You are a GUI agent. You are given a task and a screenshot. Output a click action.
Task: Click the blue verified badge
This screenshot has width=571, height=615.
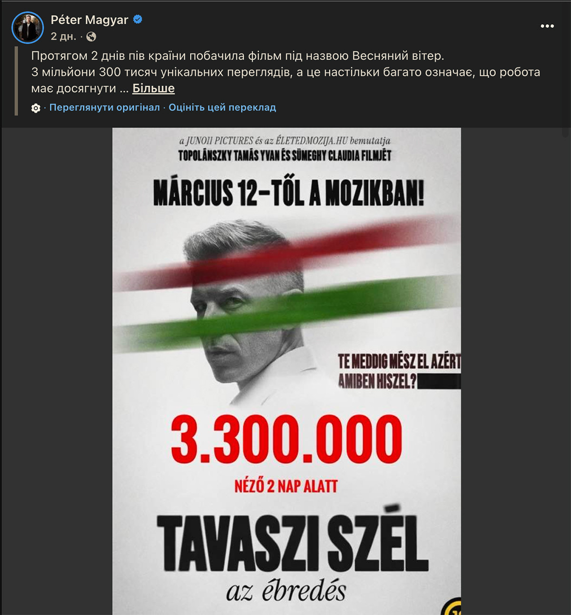tap(138, 19)
